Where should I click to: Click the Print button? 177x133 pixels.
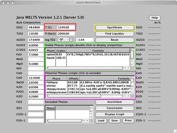(x=128, y=121)
